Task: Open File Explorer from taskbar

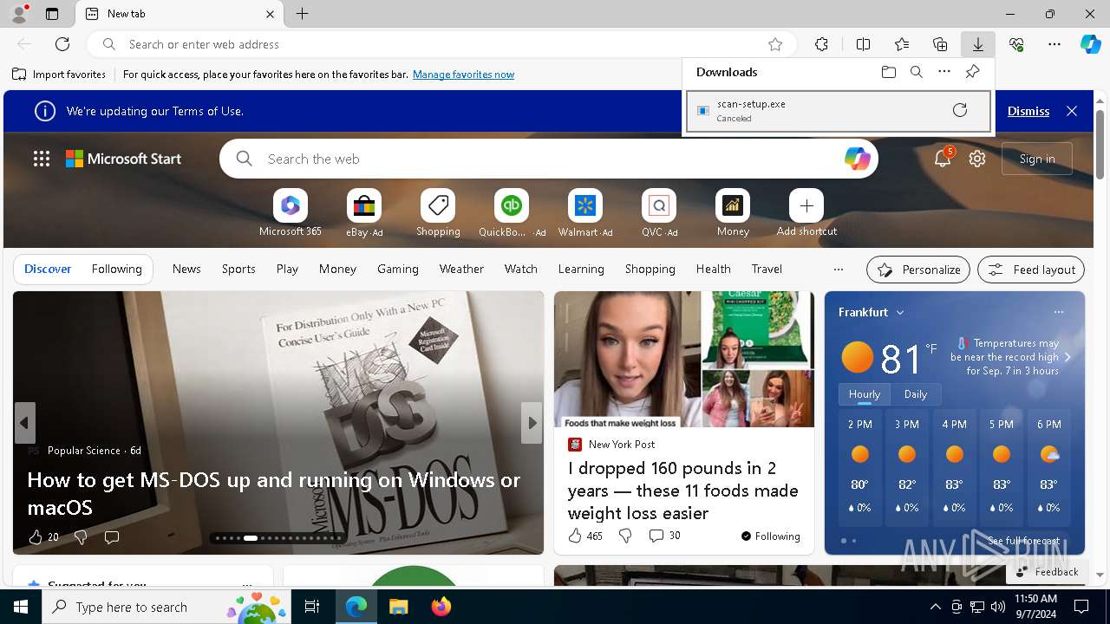Action: pos(398,607)
